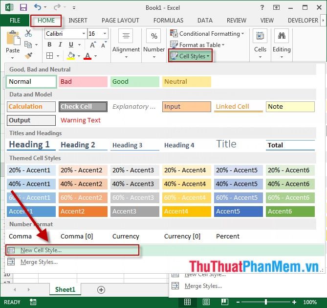This screenshot has height=308, width=327.
Task: Switch to Page Layout view icon
Action: [x=206, y=302]
